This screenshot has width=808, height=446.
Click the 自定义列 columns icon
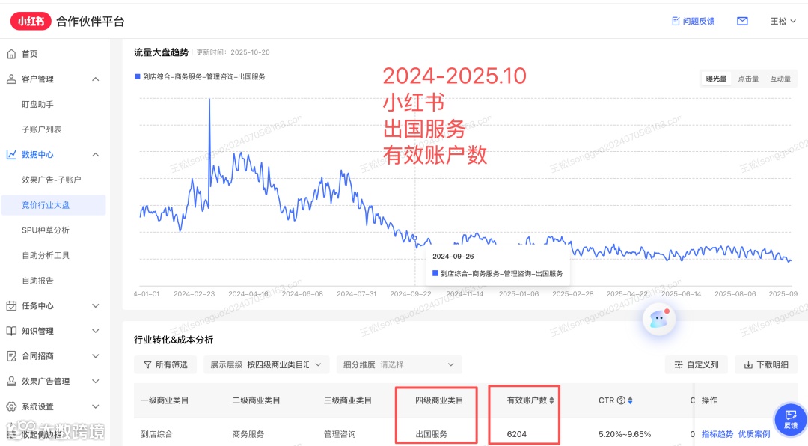[x=679, y=364]
